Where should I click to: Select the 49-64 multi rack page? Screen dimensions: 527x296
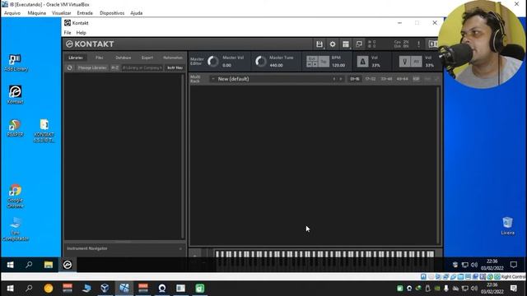pyautogui.click(x=402, y=79)
